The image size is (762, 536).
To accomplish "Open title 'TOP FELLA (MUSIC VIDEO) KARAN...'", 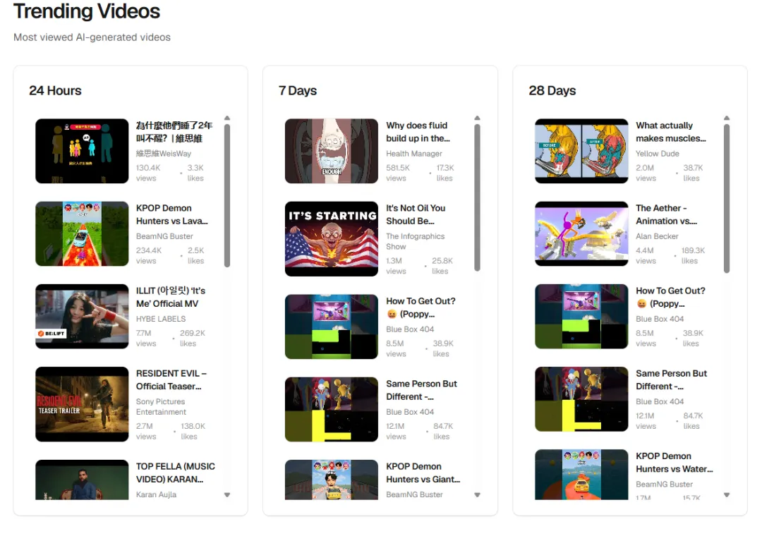I will click(x=176, y=473).
